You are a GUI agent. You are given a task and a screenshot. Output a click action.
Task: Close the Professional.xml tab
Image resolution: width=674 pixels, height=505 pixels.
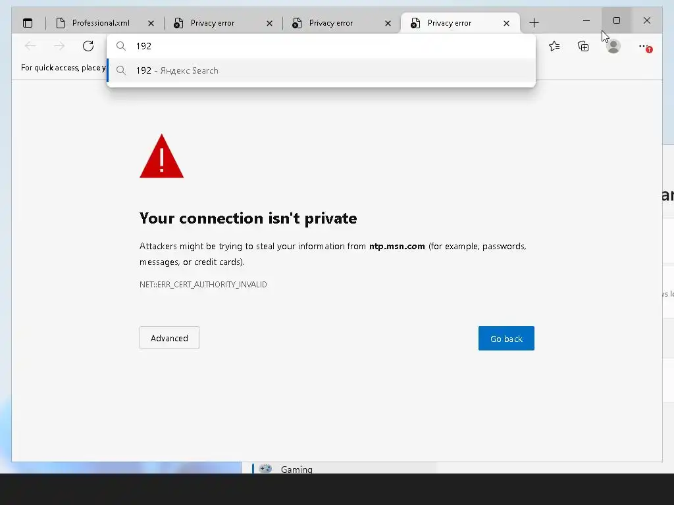point(151,23)
